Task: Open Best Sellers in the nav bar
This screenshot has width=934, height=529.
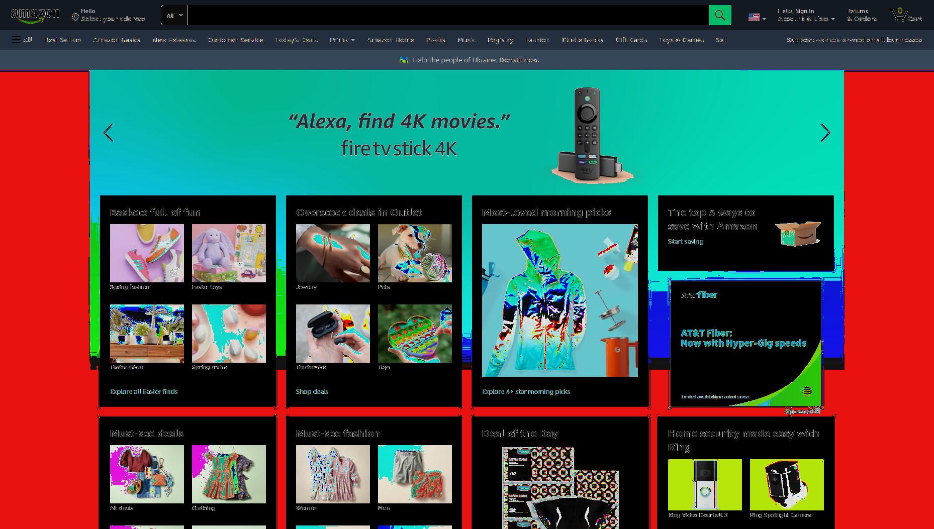Action: click(x=62, y=40)
